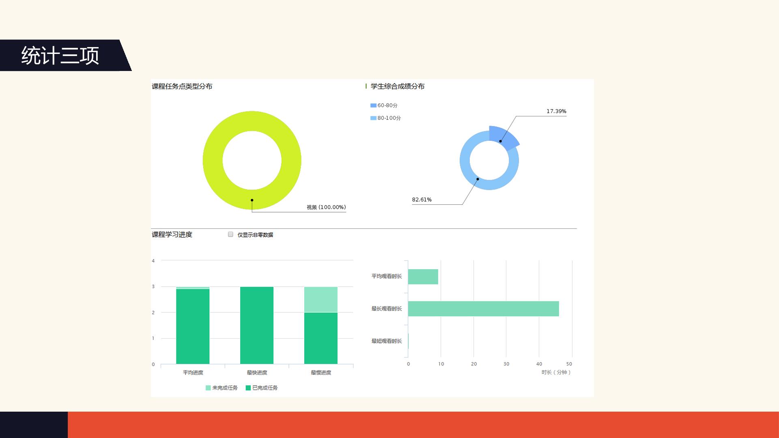
Task: Click the light-green unfinished part of 最慢进度
Action: tap(321, 299)
